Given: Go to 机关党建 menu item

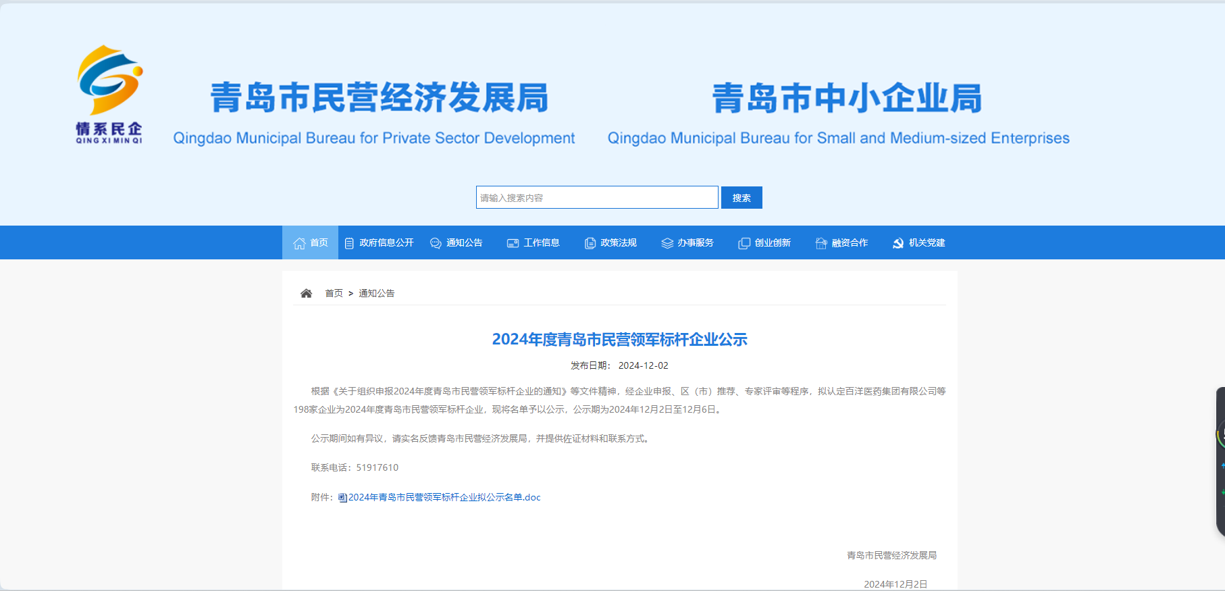Looking at the screenshot, I should pyautogui.click(x=927, y=242).
